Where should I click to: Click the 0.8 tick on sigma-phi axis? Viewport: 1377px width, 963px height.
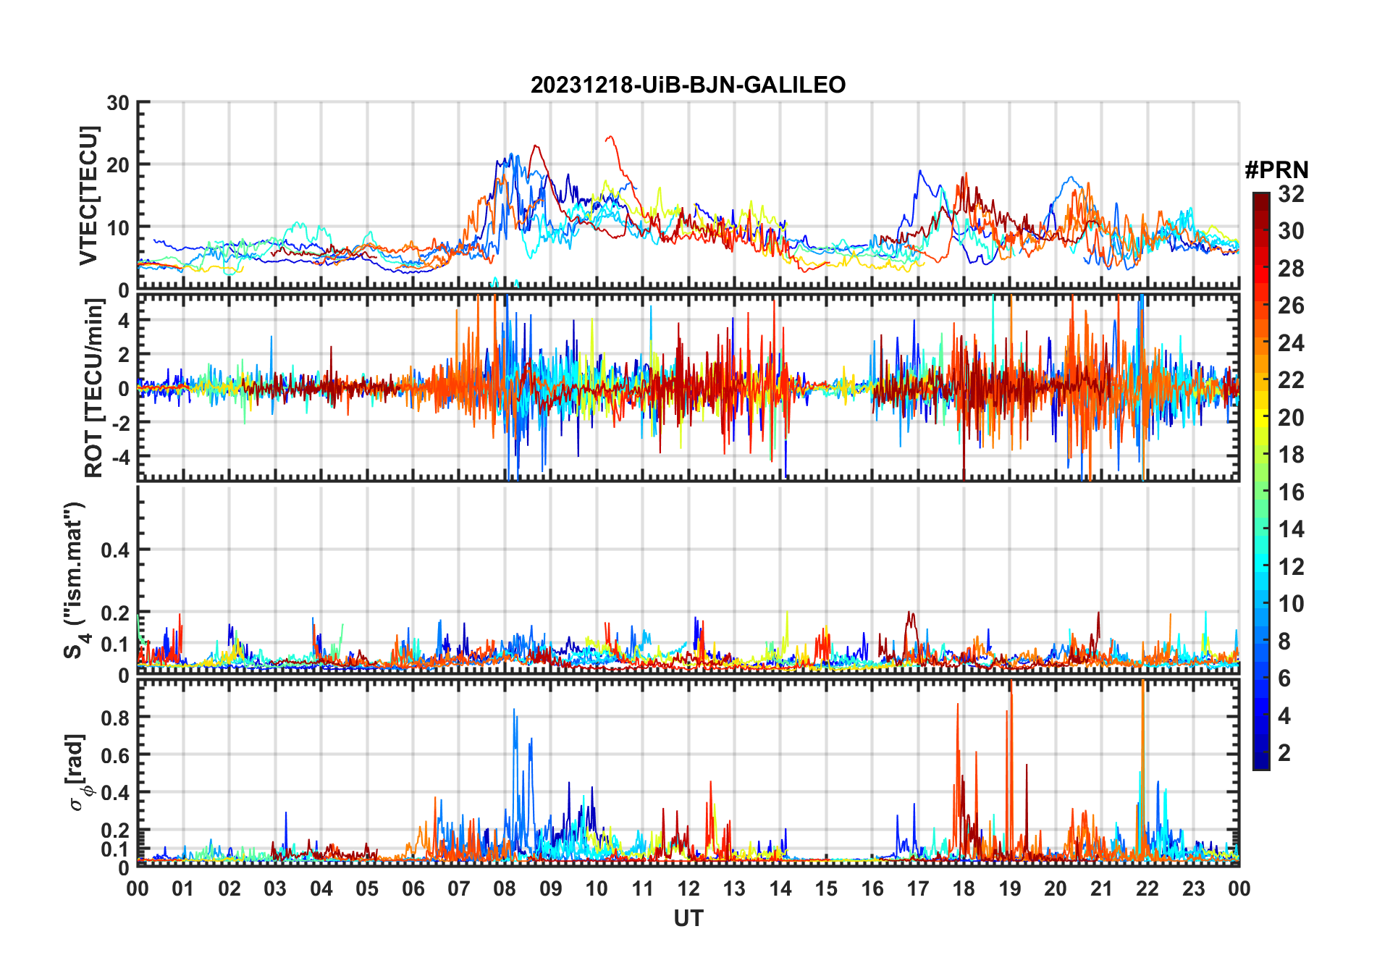(x=115, y=718)
